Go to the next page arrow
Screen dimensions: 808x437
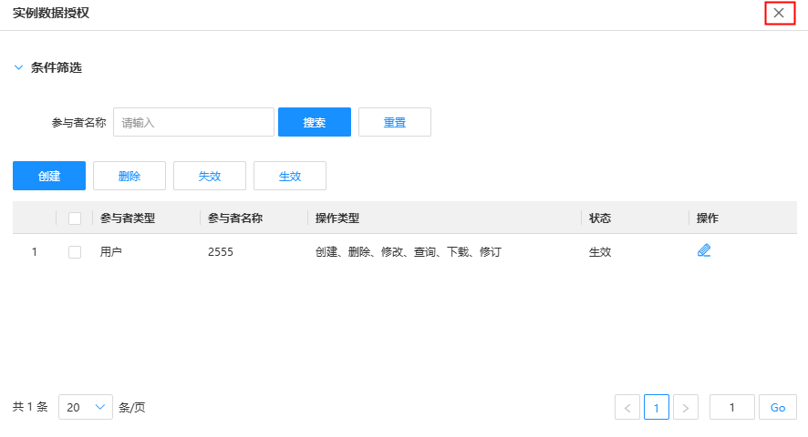686,407
